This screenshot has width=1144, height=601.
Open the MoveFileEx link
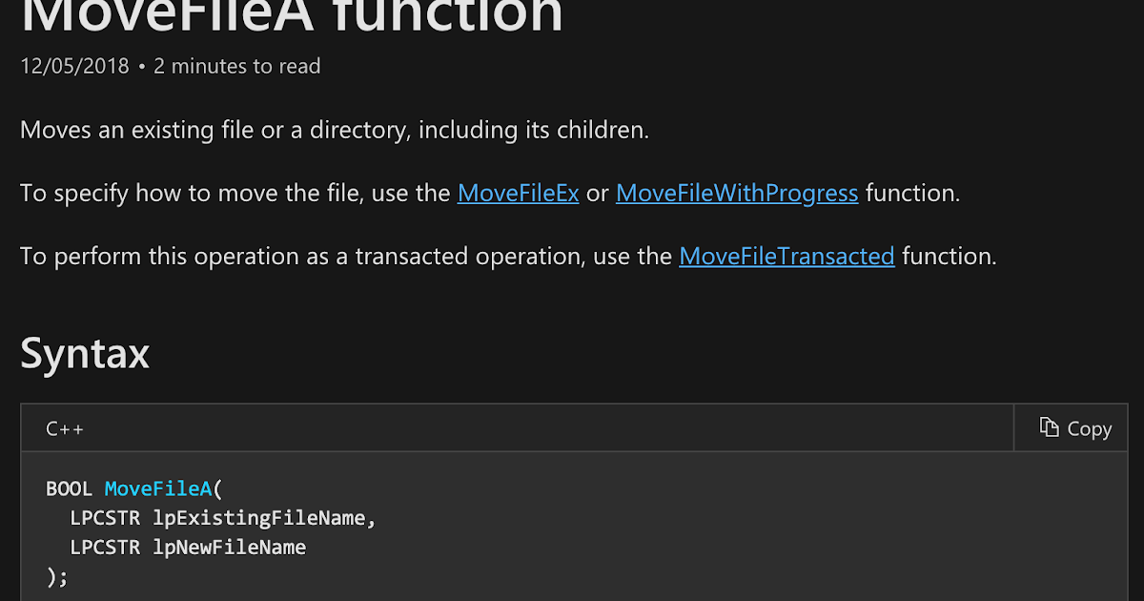(519, 193)
